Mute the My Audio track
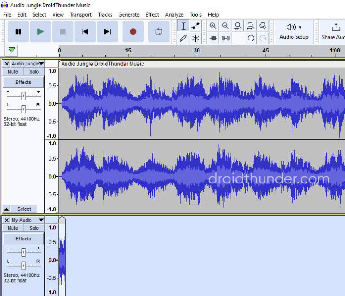This screenshot has width=345, height=296. tap(13, 228)
